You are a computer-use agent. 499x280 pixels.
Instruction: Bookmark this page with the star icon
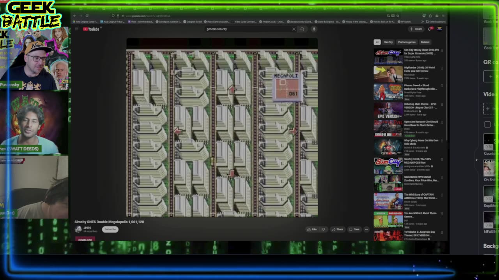pyautogui.click(x=398, y=16)
